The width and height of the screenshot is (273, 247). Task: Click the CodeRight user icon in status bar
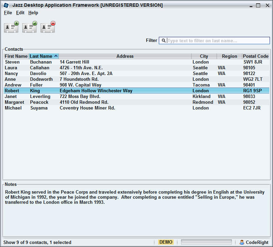click(242, 242)
